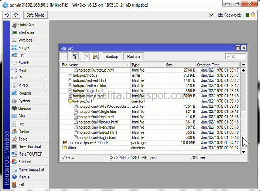Enable Safe Mode
The height and width of the screenshot is (191, 260).
pos(35,15)
